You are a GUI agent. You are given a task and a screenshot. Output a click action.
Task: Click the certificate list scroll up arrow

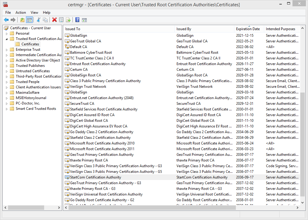pyautogui.click(x=302, y=28)
